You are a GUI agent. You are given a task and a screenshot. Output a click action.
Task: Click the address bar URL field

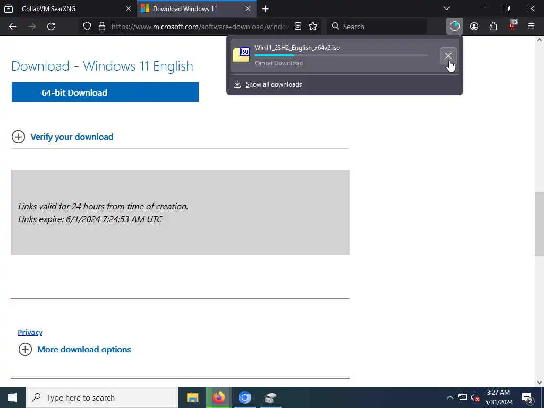point(200,27)
